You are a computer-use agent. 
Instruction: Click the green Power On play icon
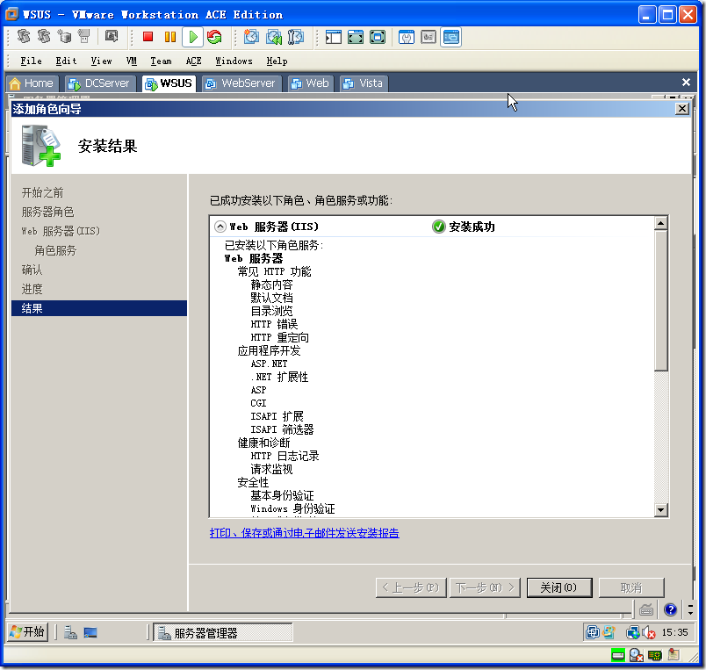tap(193, 37)
